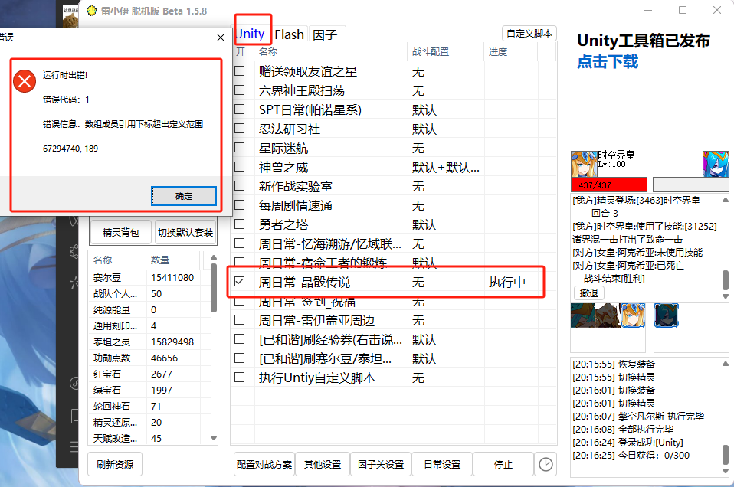This screenshot has width=734, height=487.
Task: Close the error dialog with X
Action: point(221,37)
